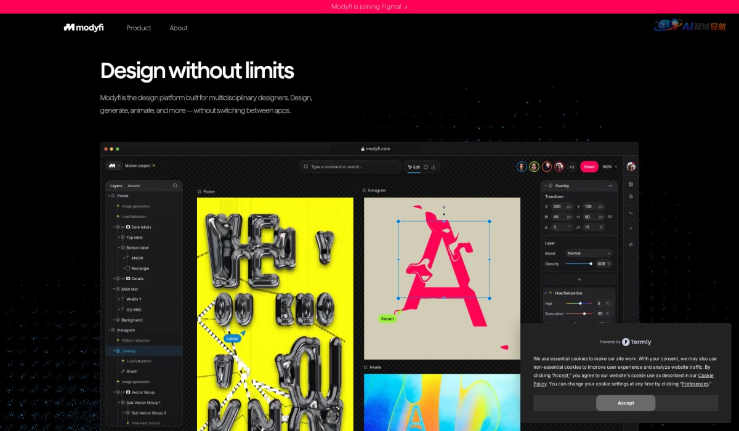Click the pink Share button

click(589, 167)
